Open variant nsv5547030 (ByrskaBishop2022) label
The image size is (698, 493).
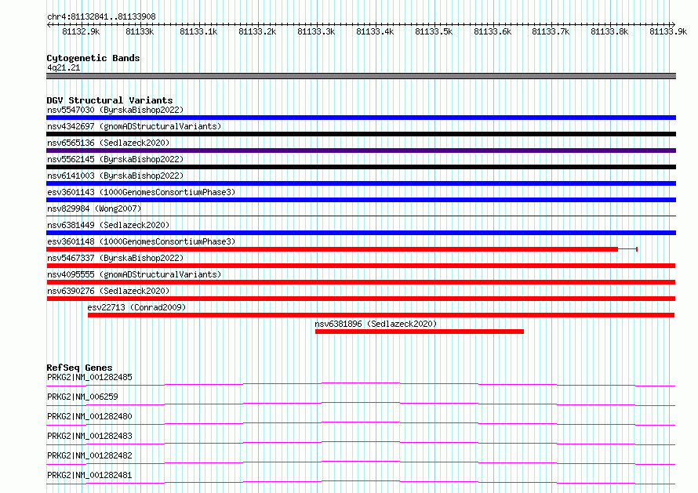[115, 110]
